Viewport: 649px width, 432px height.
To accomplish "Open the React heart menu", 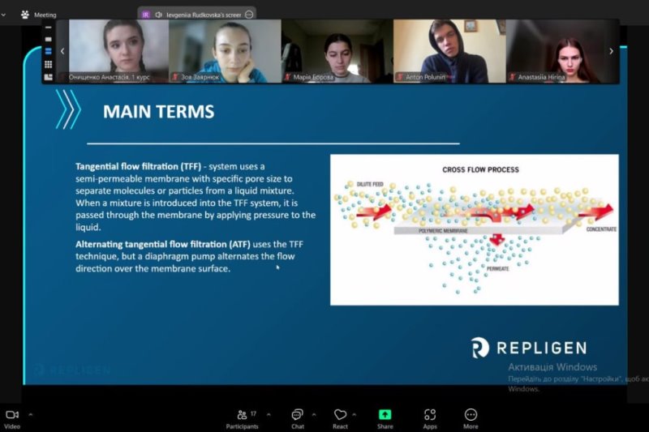I will point(340,419).
